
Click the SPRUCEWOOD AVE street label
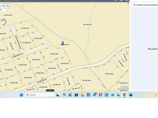pyautogui.click(x=18, y=42)
